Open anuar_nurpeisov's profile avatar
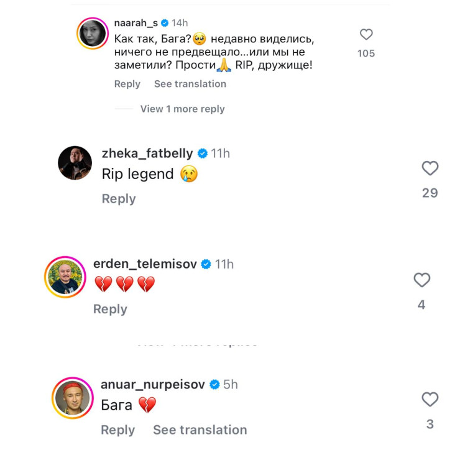This screenshot has width=460, height=460. pos(73,397)
